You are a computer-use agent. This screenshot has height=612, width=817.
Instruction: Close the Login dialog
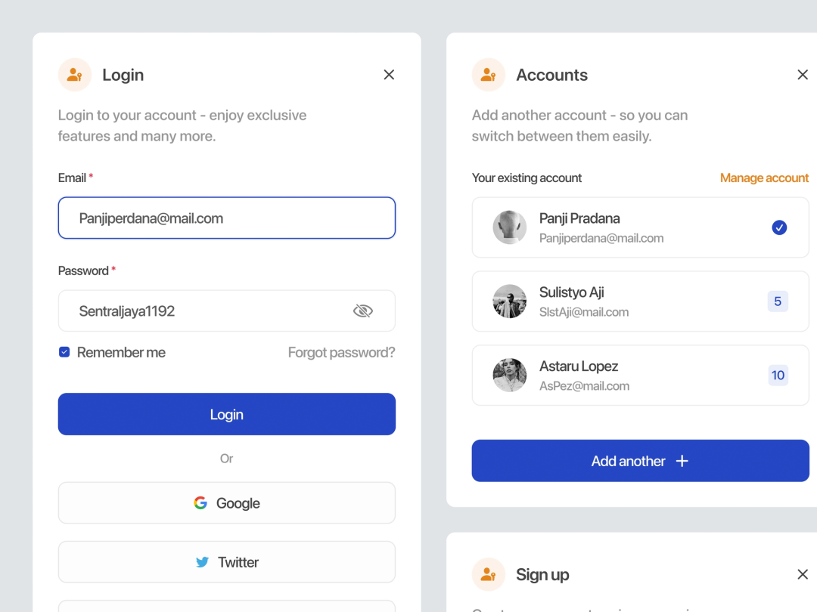pos(389,75)
